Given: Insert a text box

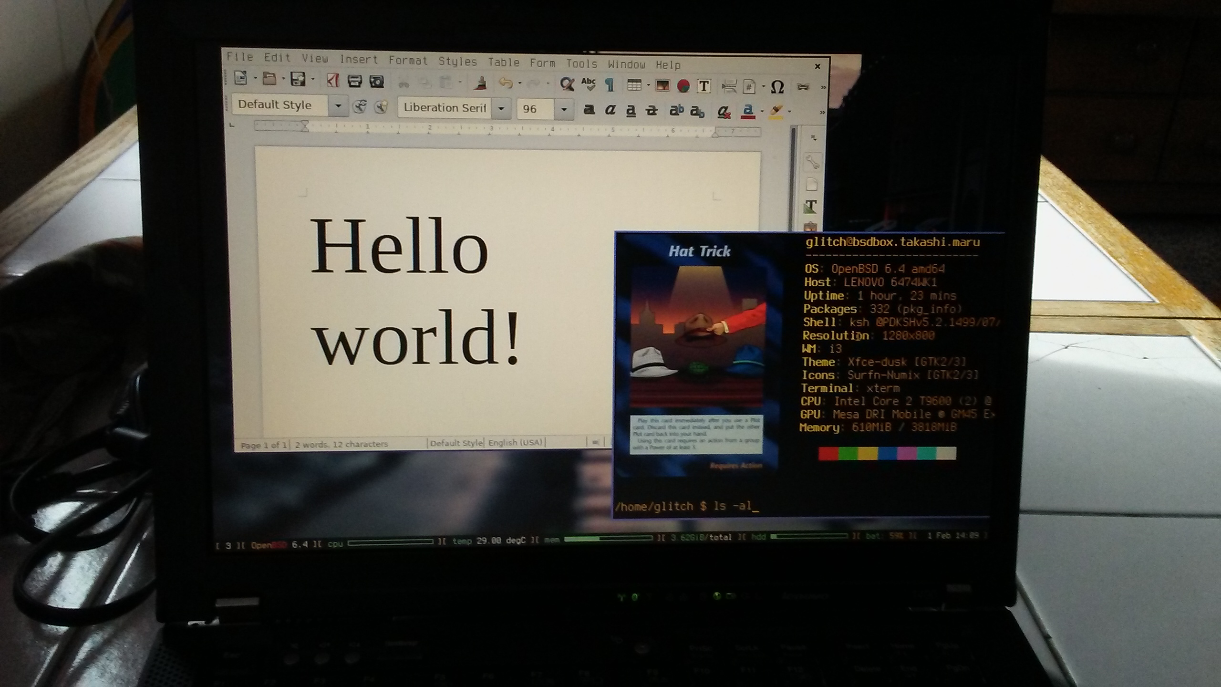Looking at the screenshot, I should [704, 86].
